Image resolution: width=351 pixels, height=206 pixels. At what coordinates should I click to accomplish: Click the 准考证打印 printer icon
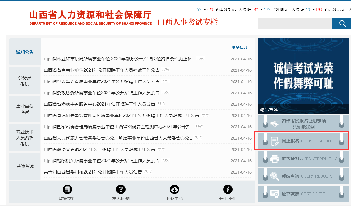[275, 159]
